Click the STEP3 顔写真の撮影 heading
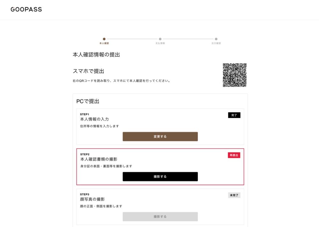This screenshot has width=319, height=227. (93, 199)
